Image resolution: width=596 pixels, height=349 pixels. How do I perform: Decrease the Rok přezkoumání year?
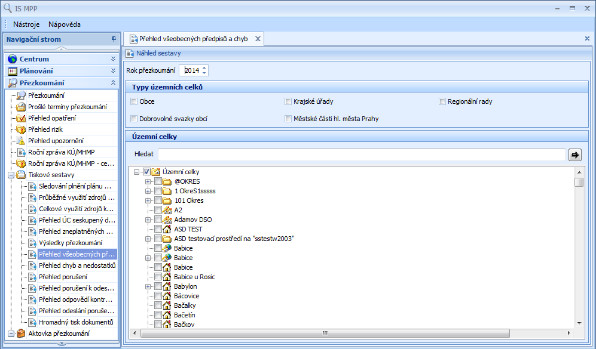click(204, 72)
